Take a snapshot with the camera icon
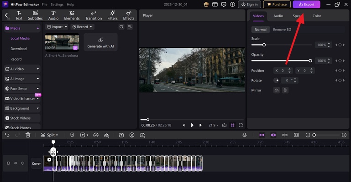 (x=224, y=125)
